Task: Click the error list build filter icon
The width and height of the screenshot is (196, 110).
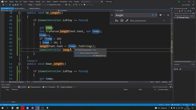Action: 58,87
